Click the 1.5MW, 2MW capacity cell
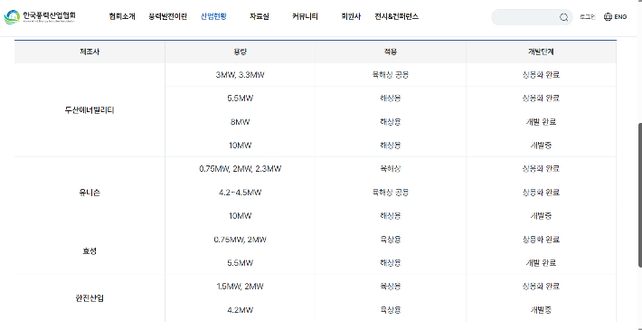 coord(240,287)
